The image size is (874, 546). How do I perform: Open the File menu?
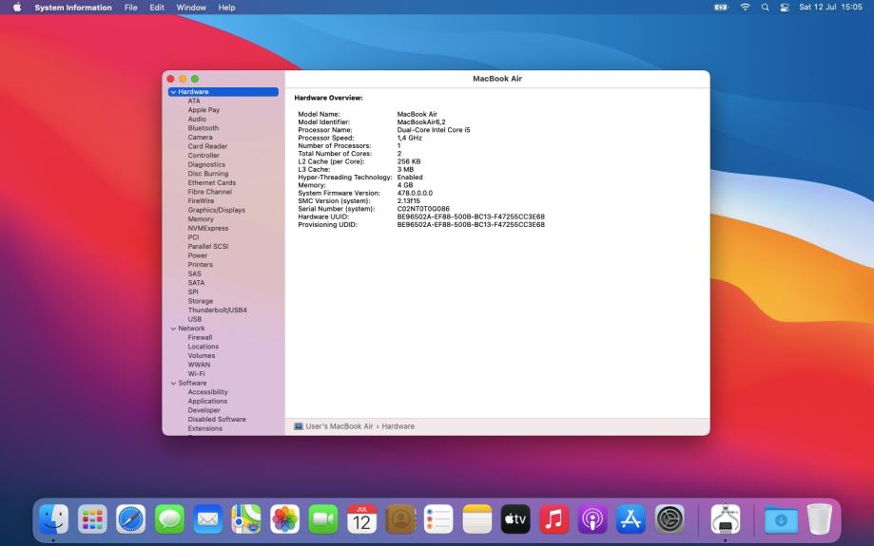[x=130, y=8]
